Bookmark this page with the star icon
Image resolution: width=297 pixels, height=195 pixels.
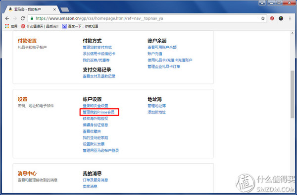(263, 18)
